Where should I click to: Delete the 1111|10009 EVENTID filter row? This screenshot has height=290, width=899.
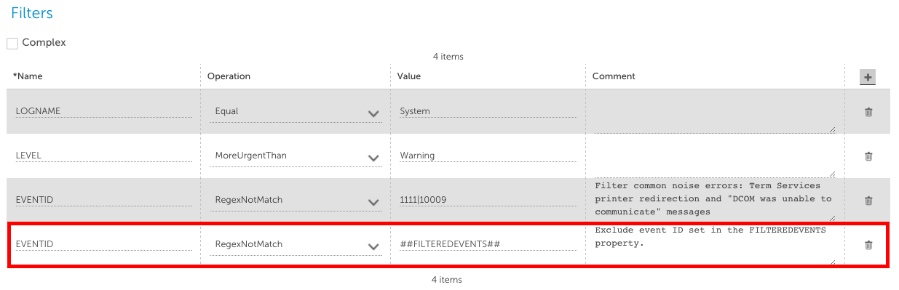coord(868,201)
